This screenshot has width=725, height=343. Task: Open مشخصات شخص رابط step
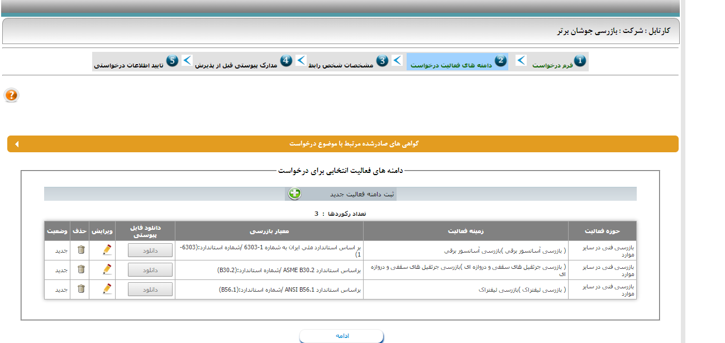[x=341, y=65]
